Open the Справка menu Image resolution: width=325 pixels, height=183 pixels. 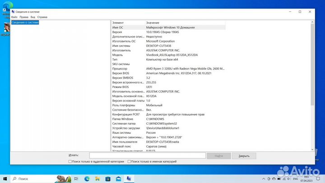tap(42, 17)
